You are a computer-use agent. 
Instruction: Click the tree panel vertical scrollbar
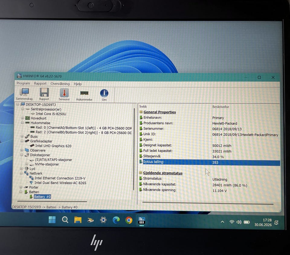click(x=134, y=149)
